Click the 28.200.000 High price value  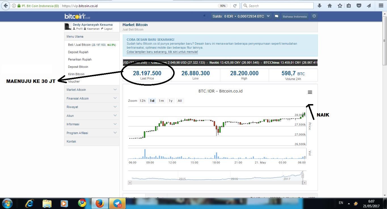pos(244,73)
